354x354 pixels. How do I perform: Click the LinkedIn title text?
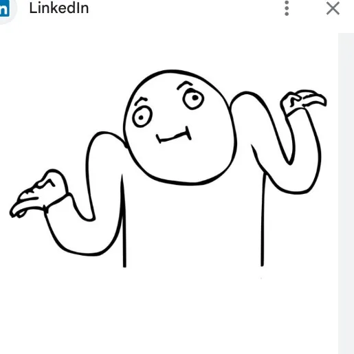pos(59,8)
